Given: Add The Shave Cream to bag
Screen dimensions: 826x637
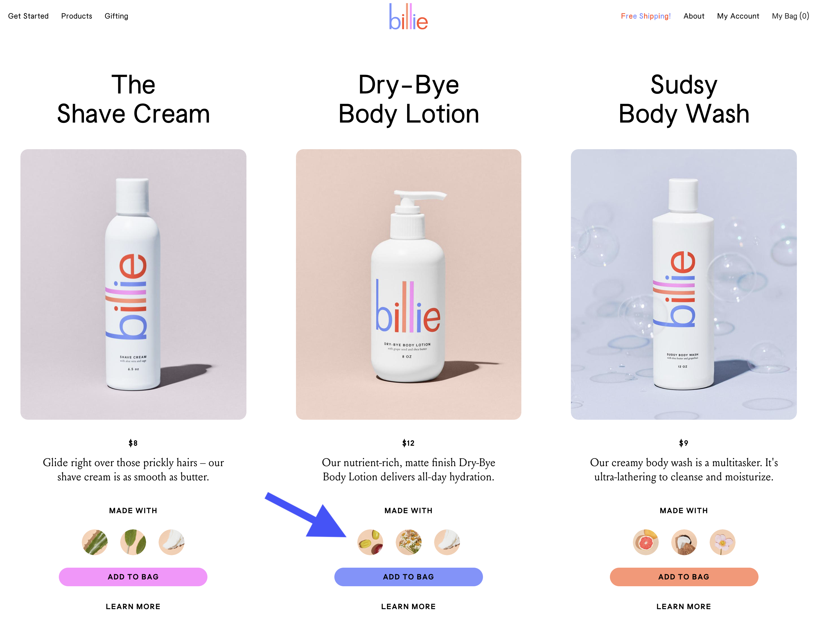Looking at the screenshot, I should click(133, 577).
